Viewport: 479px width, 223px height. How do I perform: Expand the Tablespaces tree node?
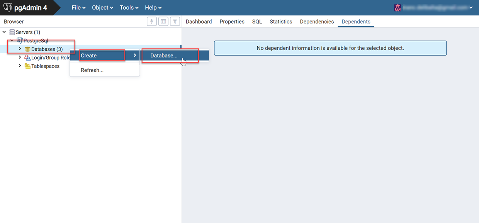[x=20, y=66]
